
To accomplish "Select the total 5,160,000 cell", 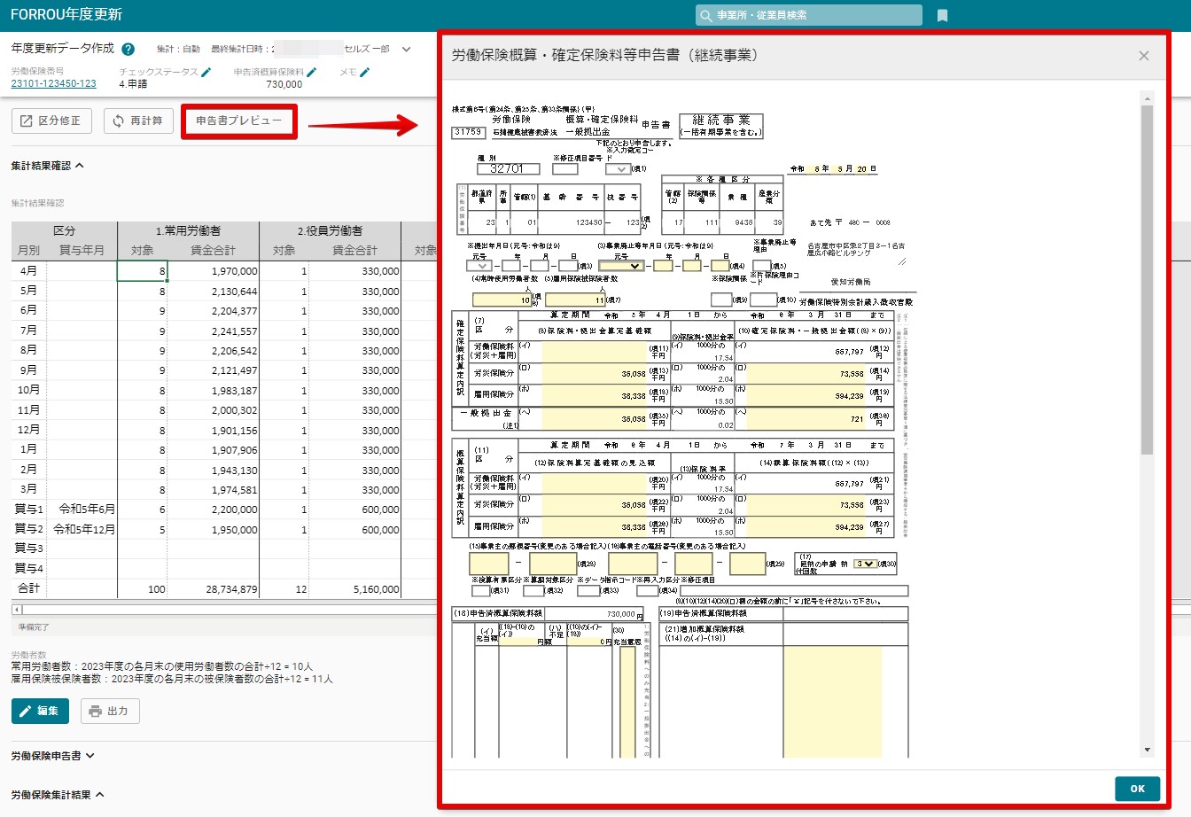I will [354, 589].
